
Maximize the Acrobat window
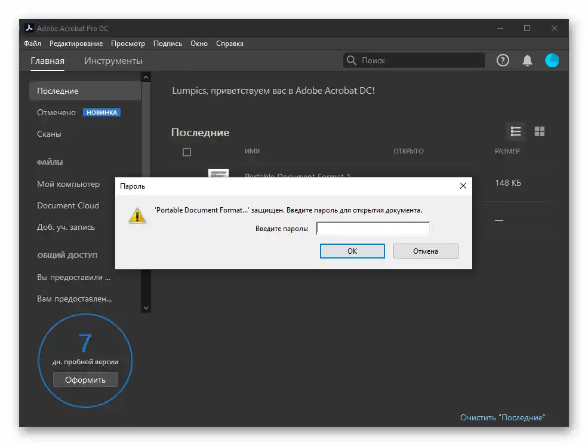527,28
